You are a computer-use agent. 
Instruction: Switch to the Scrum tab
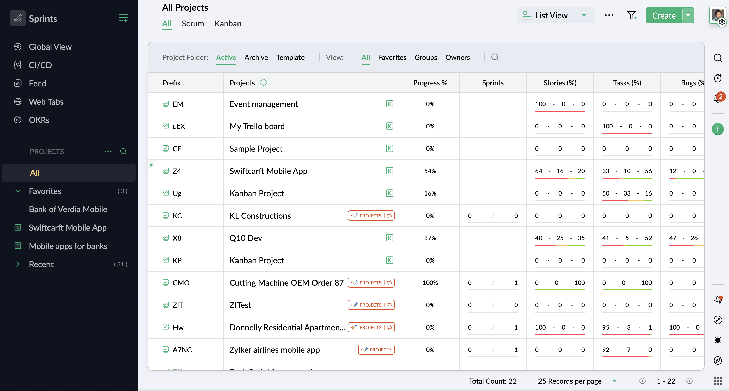193,23
